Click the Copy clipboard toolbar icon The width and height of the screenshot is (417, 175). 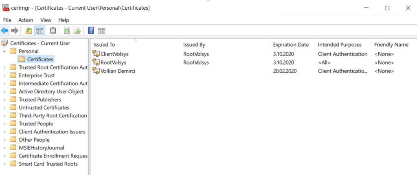[x=53, y=31]
